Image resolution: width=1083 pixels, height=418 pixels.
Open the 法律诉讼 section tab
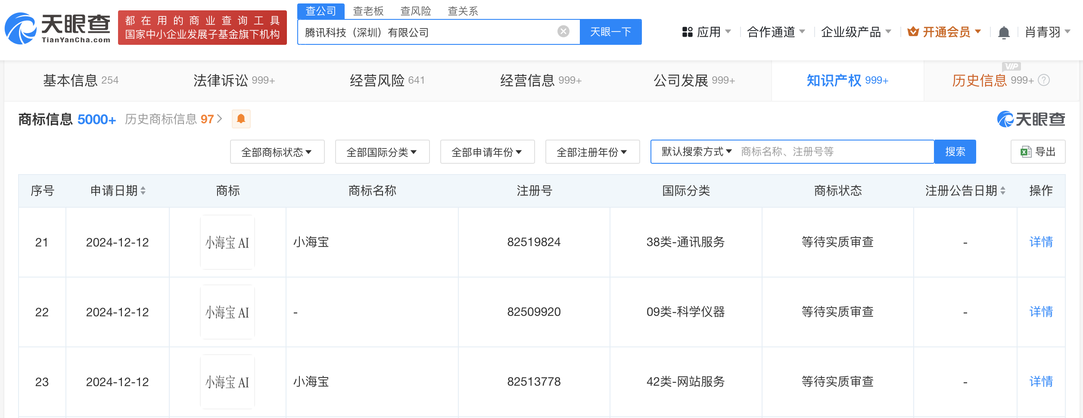[x=221, y=80]
